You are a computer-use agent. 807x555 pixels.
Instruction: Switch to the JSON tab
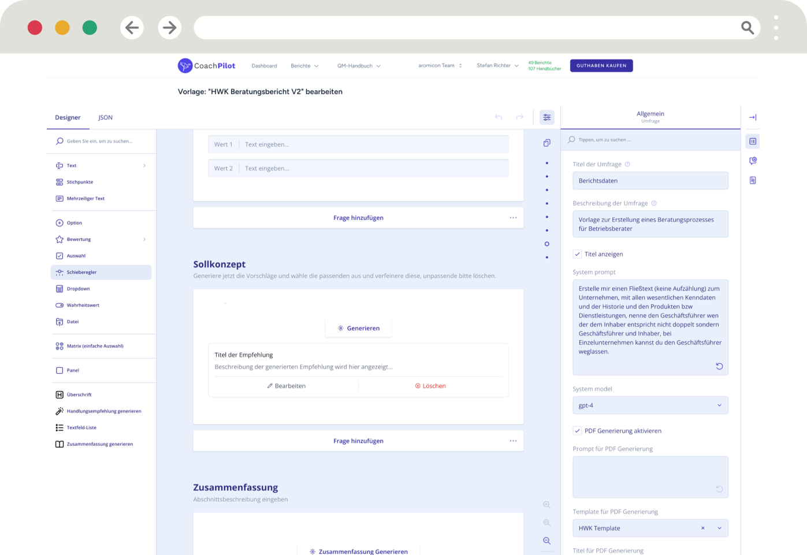pyautogui.click(x=105, y=117)
